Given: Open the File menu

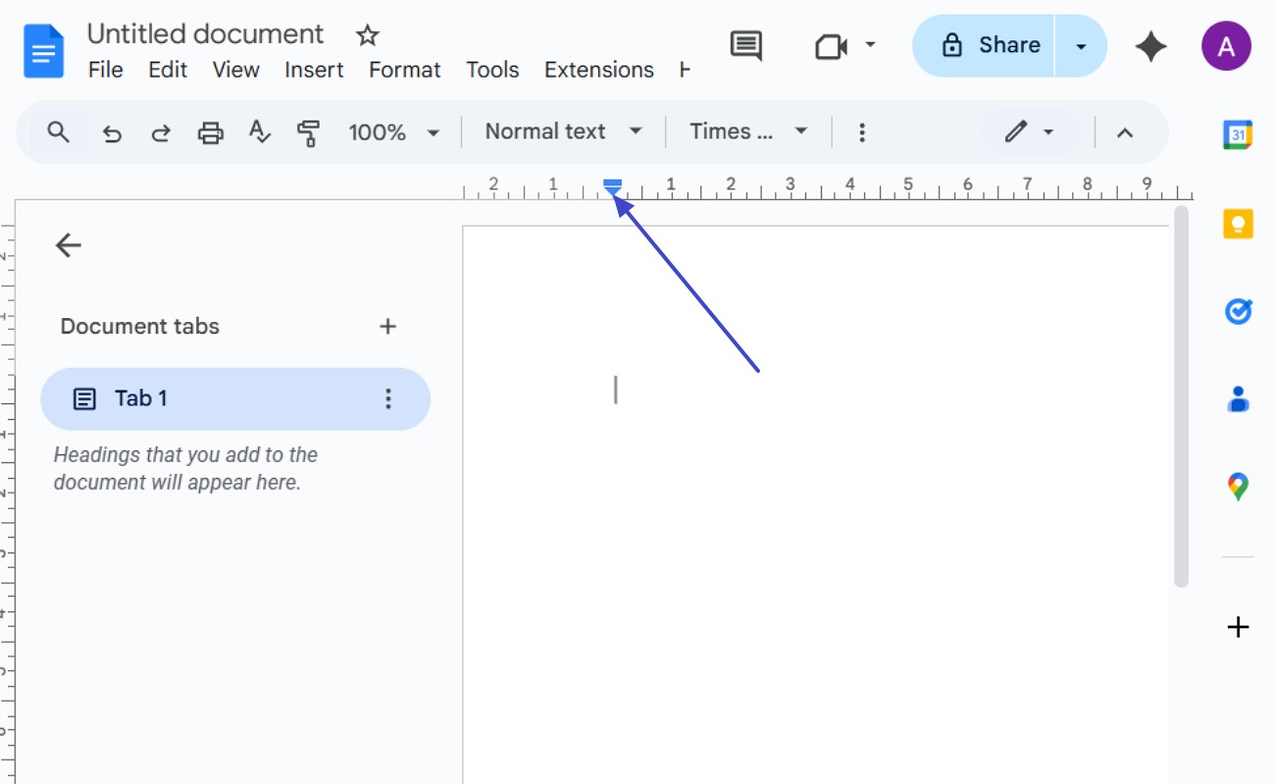Looking at the screenshot, I should (x=106, y=70).
